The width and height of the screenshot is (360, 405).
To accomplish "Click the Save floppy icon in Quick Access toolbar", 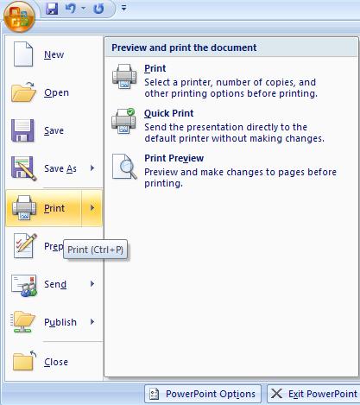I will [x=52, y=9].
